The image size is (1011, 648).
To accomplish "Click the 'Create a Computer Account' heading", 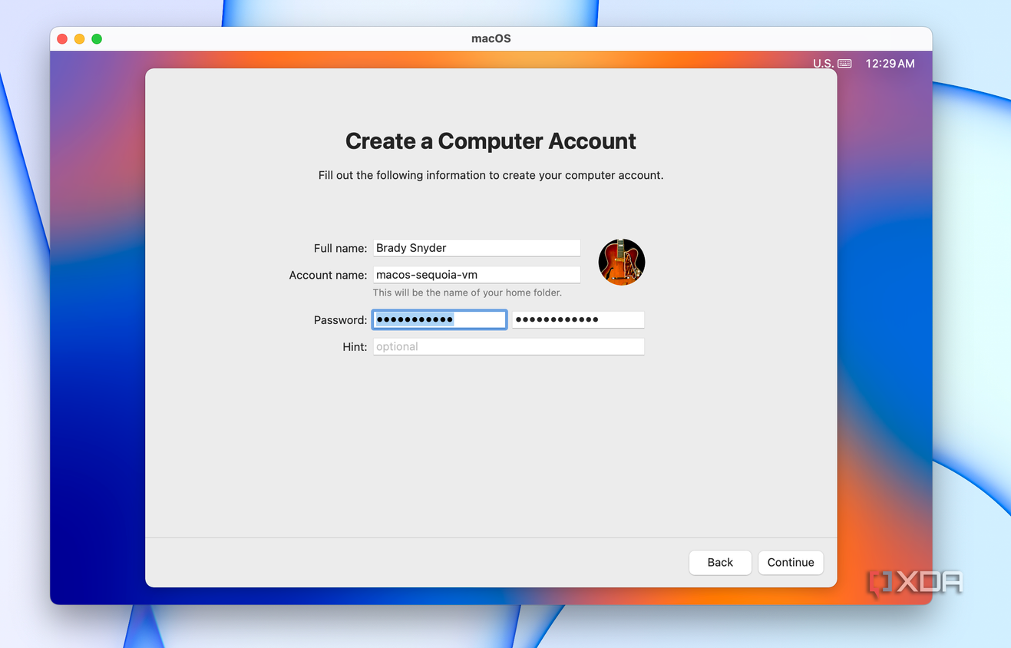I will point(491,141).
